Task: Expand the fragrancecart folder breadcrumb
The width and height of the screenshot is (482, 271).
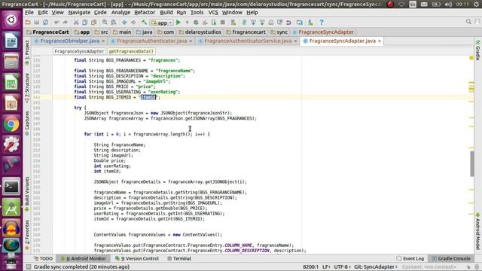Action: (x=246, y=32)
